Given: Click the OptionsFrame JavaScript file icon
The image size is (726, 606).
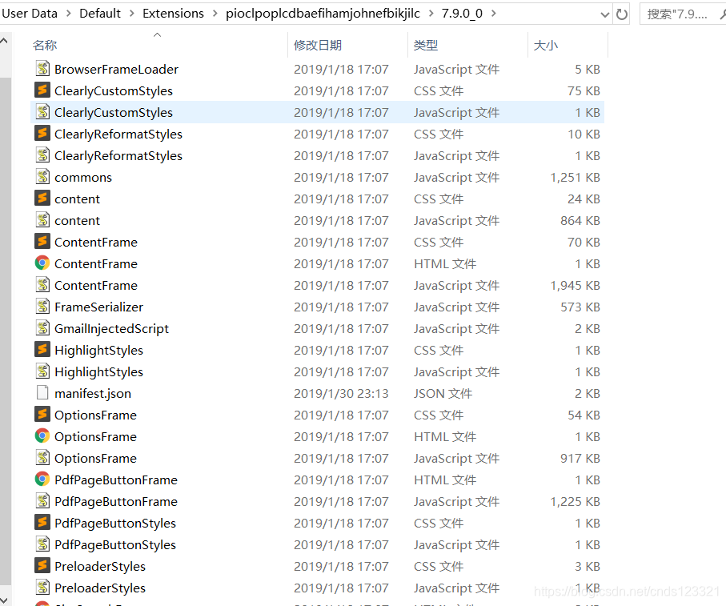Looking at the screenshot, I should (42, 457).
